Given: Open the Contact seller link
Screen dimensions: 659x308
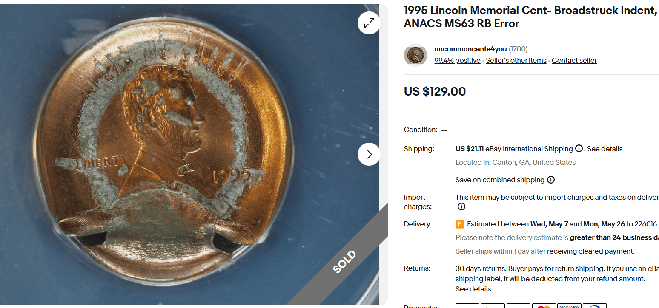Looking at the screenshot, I should (x=574, y=60).
